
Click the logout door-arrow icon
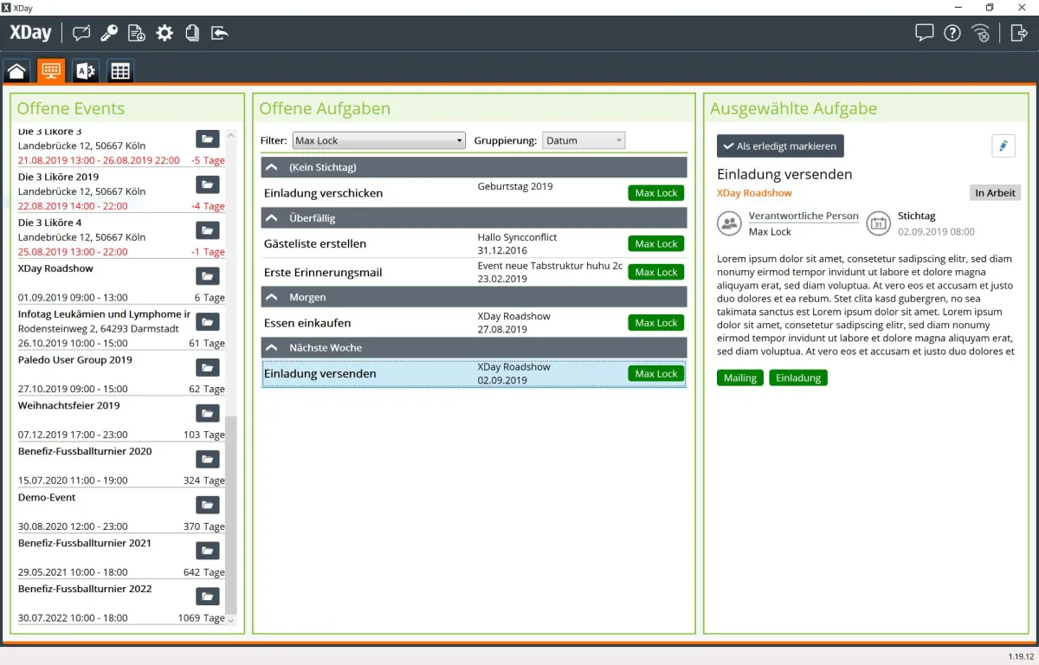[x=1018, y=34]
